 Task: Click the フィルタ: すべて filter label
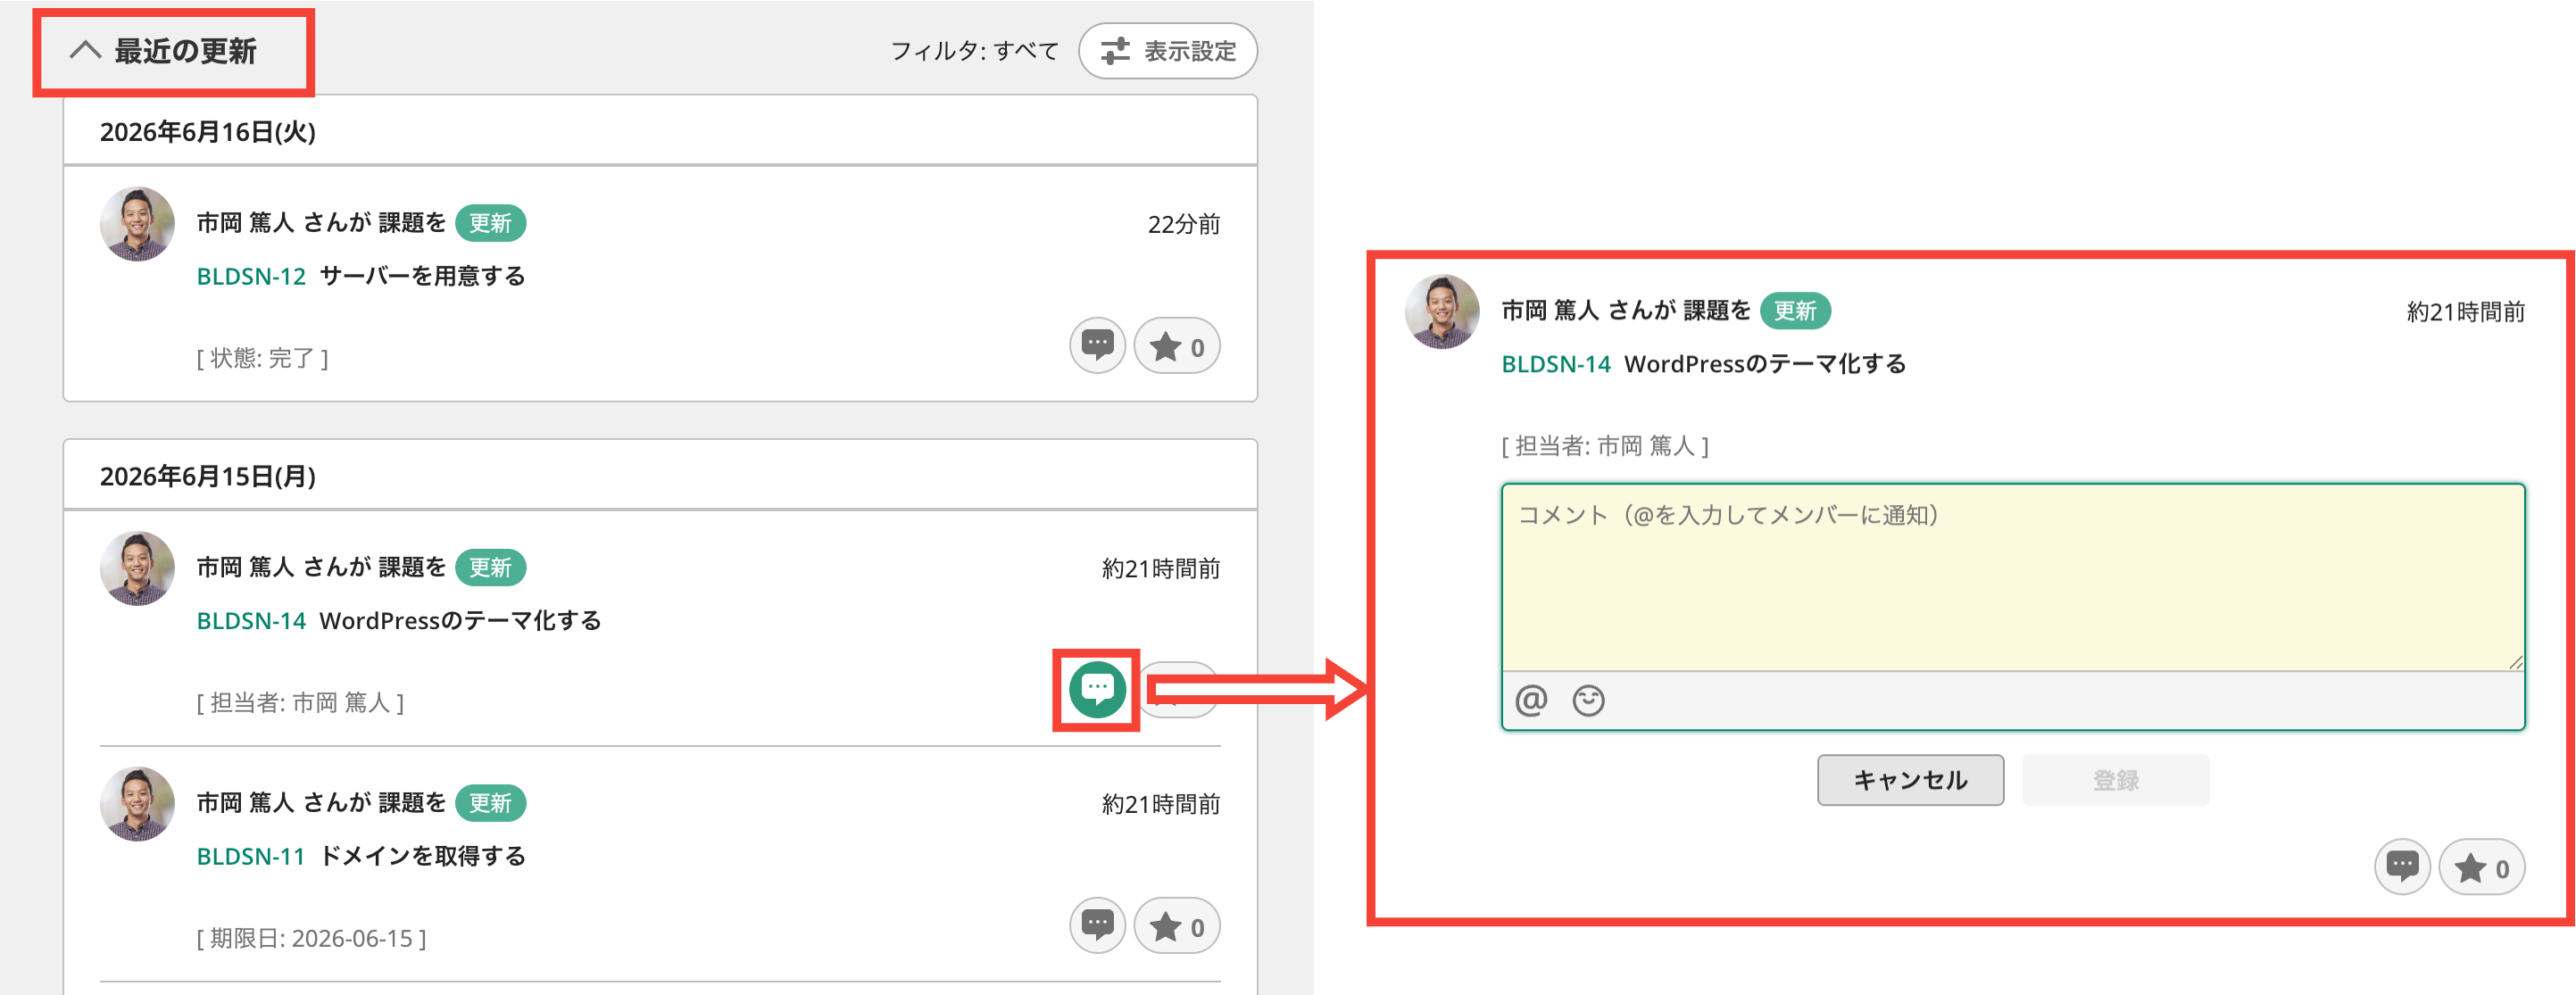[x=974, y=51]
